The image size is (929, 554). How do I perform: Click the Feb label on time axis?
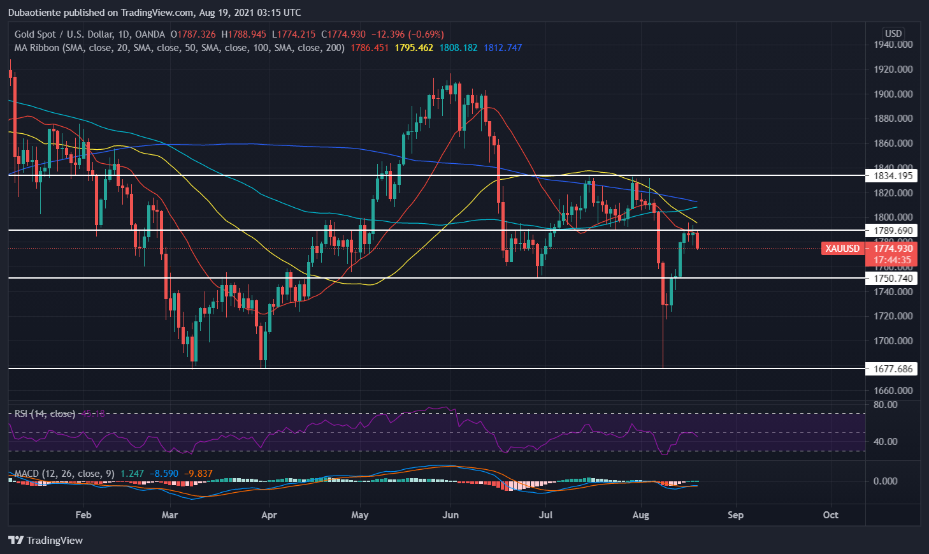(x=83, y=515)
